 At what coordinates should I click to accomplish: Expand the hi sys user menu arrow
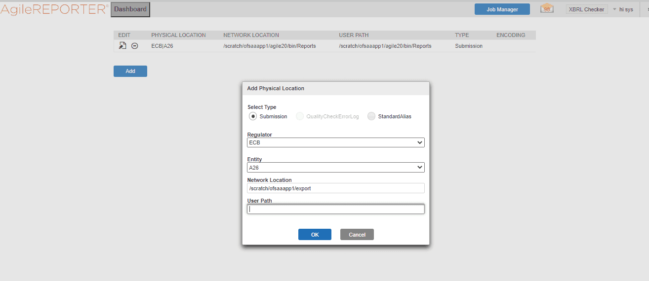(614, 9)
